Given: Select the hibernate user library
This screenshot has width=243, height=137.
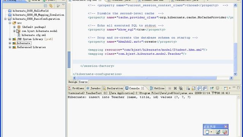Looking at the screenshot, I should (x=24, y=43).
